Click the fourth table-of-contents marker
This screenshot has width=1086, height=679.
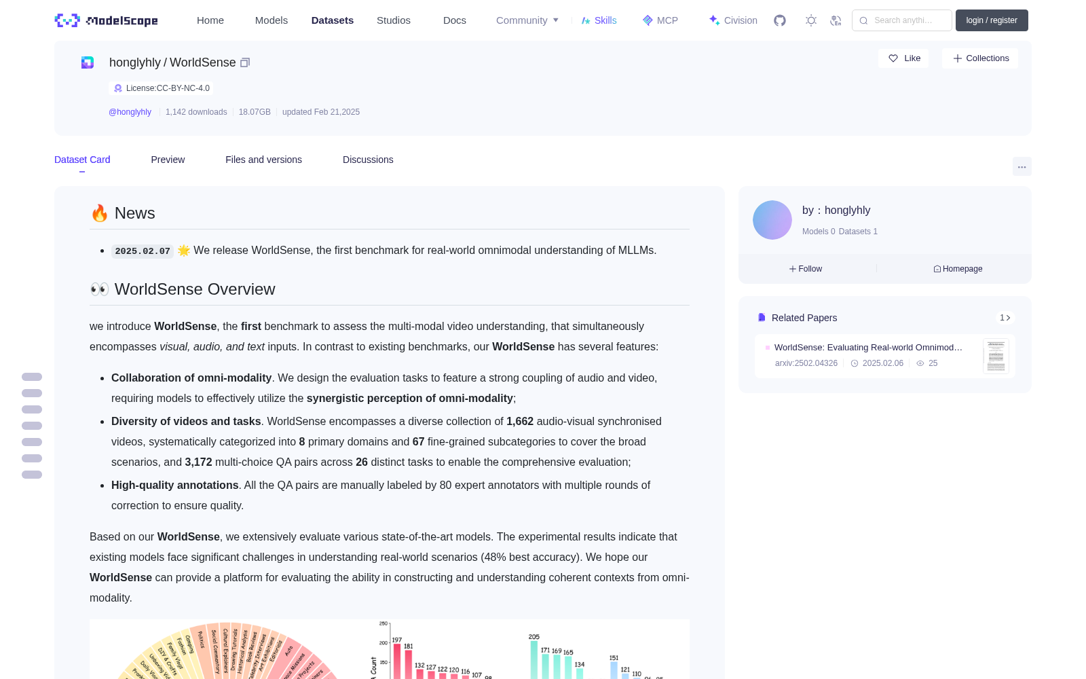(x=32, y=426)
